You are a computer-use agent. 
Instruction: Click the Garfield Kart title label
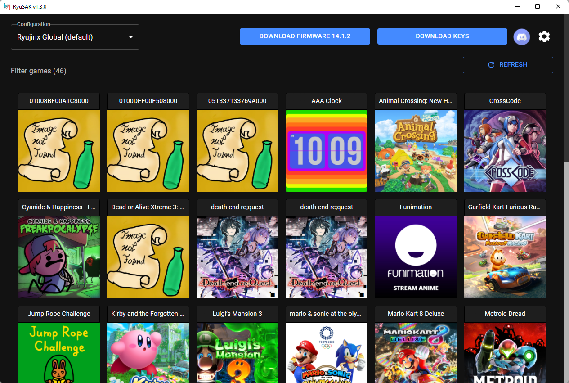click(505, 207)
